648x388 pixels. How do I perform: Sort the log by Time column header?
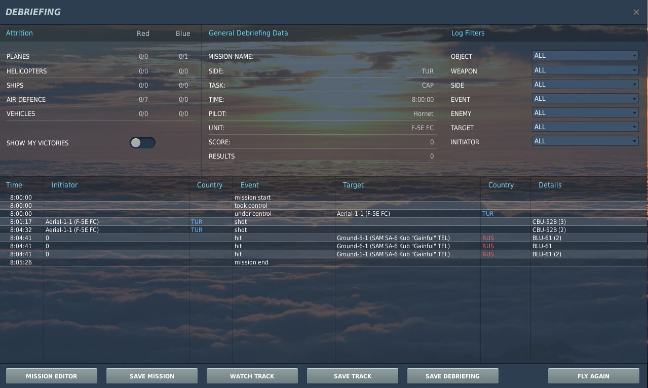[x=14, y=185]
